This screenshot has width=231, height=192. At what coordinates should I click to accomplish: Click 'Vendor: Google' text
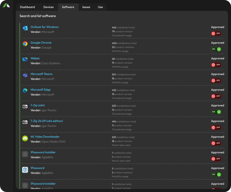click(41, 48)
